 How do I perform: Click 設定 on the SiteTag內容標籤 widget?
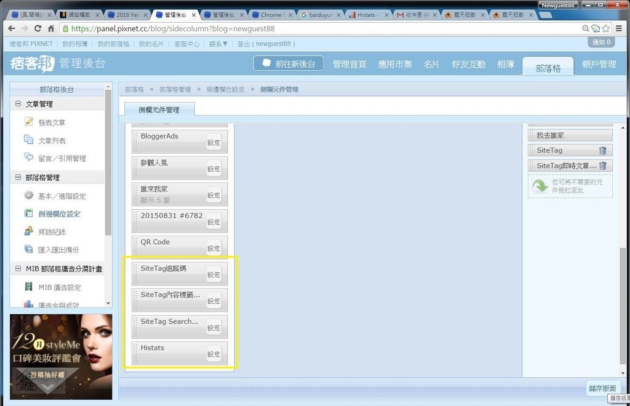[x=213, y=301]
